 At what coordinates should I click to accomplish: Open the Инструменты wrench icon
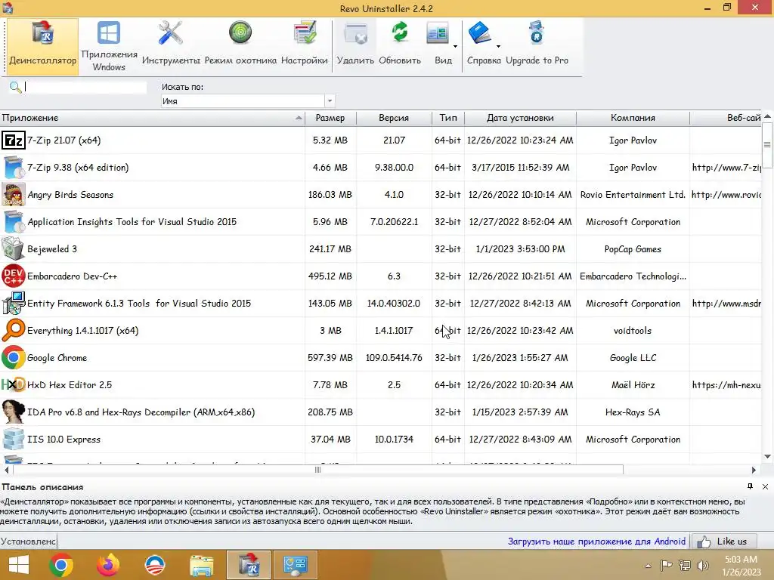[170, 33]
